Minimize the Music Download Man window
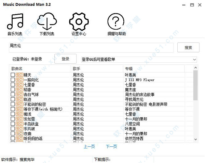 pyautogui.click(x=184, y=5)
